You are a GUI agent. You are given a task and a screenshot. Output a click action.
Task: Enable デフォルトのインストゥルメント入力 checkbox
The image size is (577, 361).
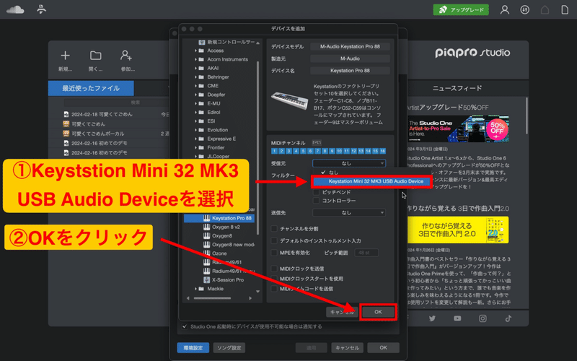pyautogui.click(x=274, y=240)
